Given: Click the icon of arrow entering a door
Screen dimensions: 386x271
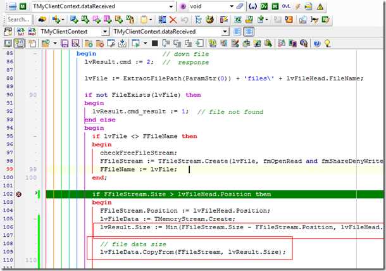Looking at the screenshot, I should (200, 44).
